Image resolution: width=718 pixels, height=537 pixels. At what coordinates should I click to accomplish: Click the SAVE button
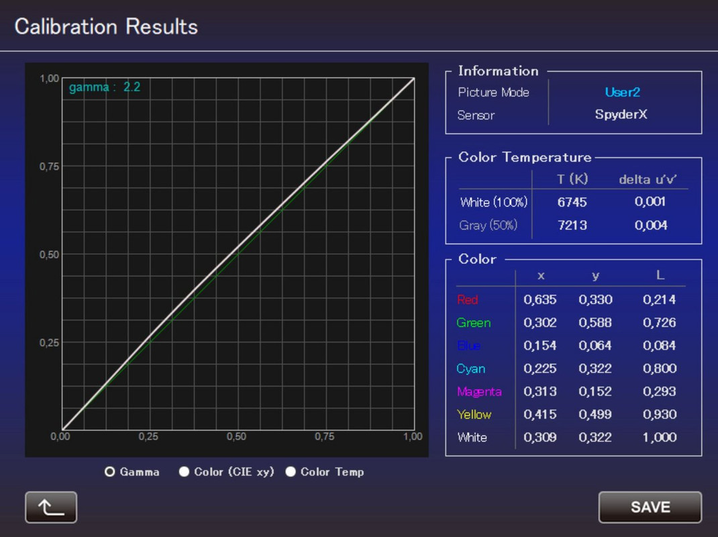(x=650, y=507)
